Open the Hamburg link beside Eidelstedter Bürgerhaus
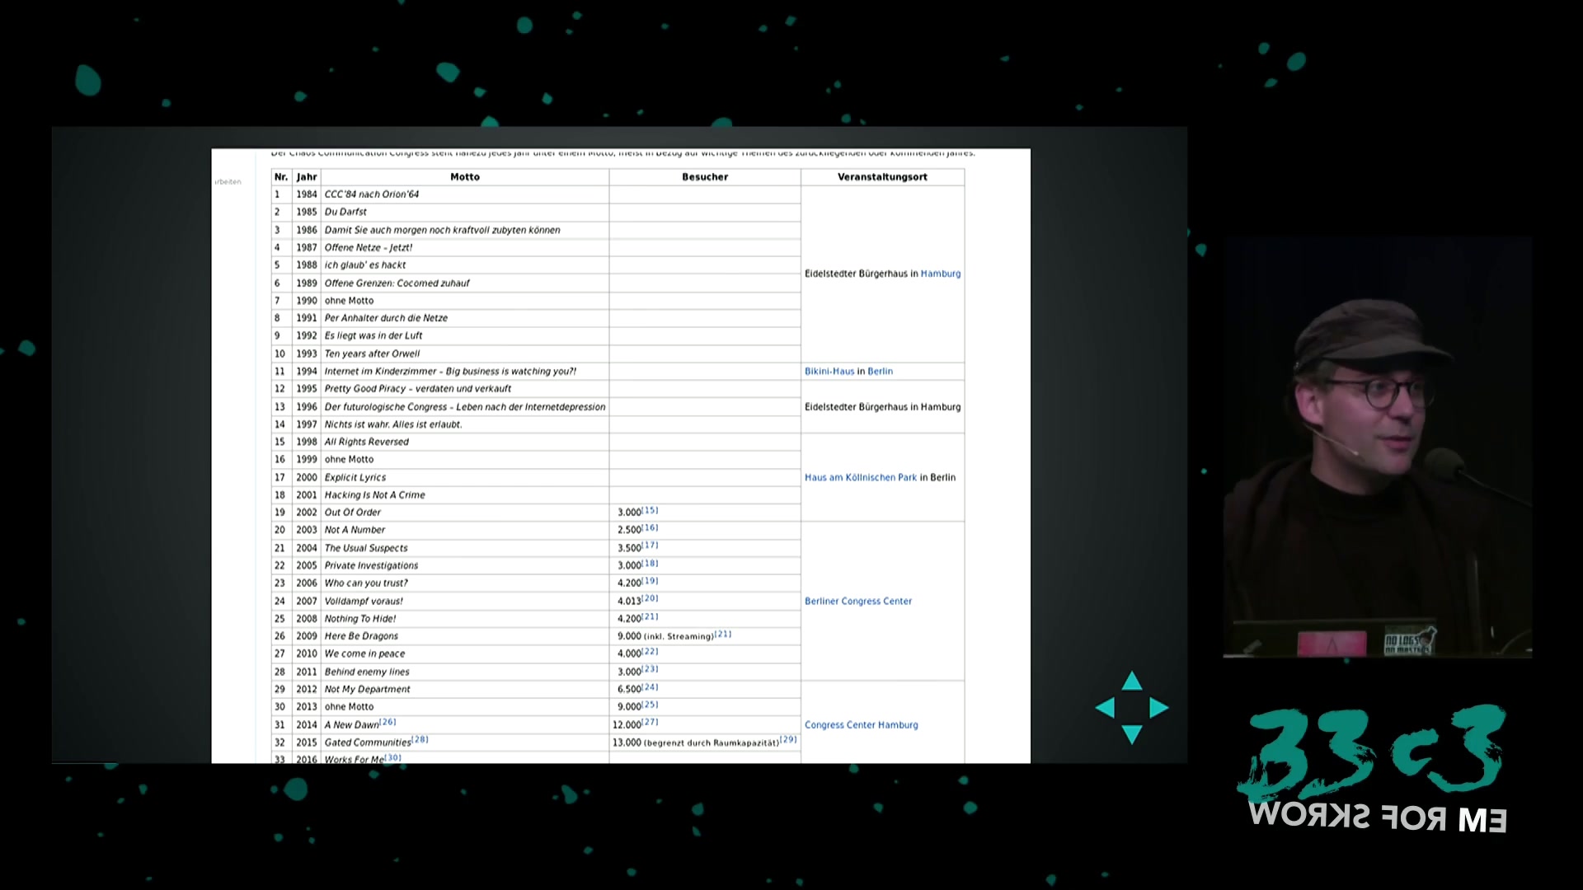Image resolution: width=1583 pixels, height=890 pixels. point(941,274)
